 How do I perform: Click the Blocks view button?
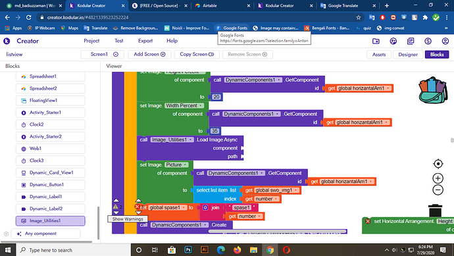point(437,55)
